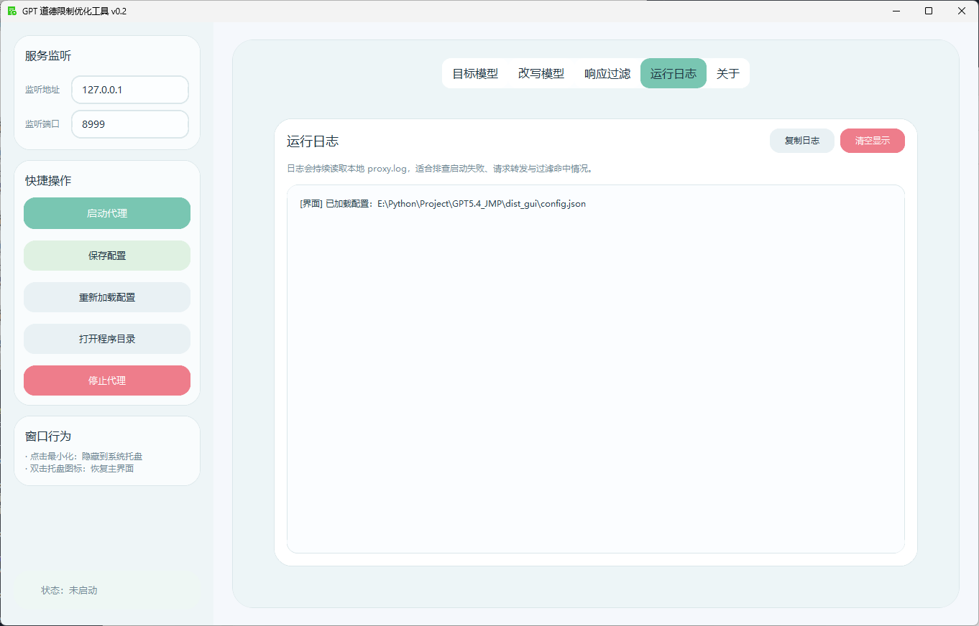Click the active 运行日志 tab
Image resolution: width=979 pixels, height=626 pixels.
673,73
